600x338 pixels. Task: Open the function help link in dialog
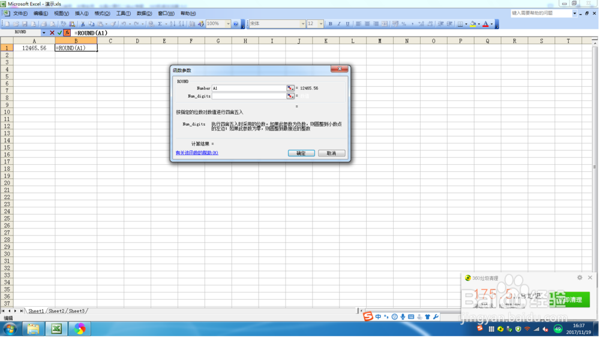(x=197, y=153)
